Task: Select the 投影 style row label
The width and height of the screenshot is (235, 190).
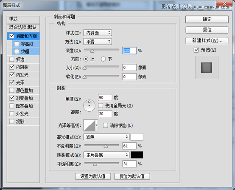Action: click(x=20, y=122)
